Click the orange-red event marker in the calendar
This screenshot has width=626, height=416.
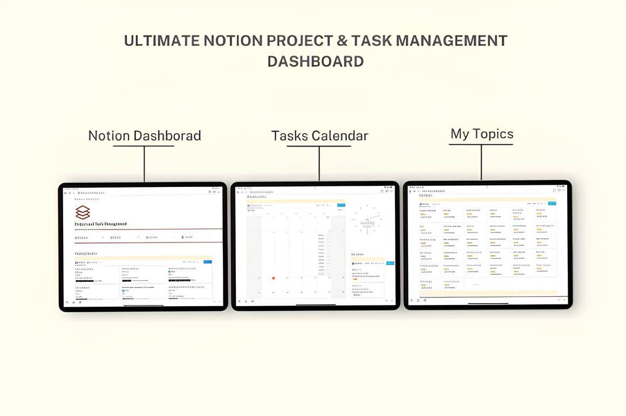click(x=274, y=278)
